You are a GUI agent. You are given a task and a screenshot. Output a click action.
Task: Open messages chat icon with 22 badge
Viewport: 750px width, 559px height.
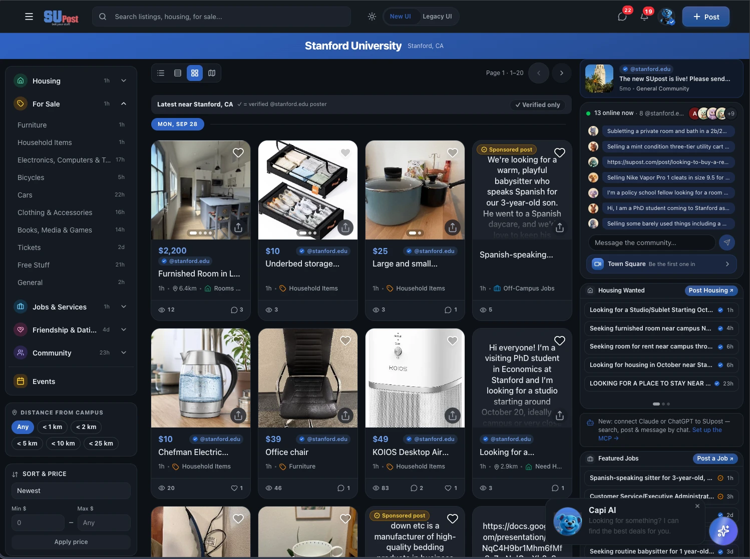pos(622,16)
